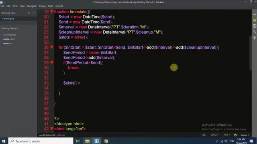Viewport: 257px width, 144px height.
Task: Click the green lint status checkmark
Action: click(x=235, y=135)
